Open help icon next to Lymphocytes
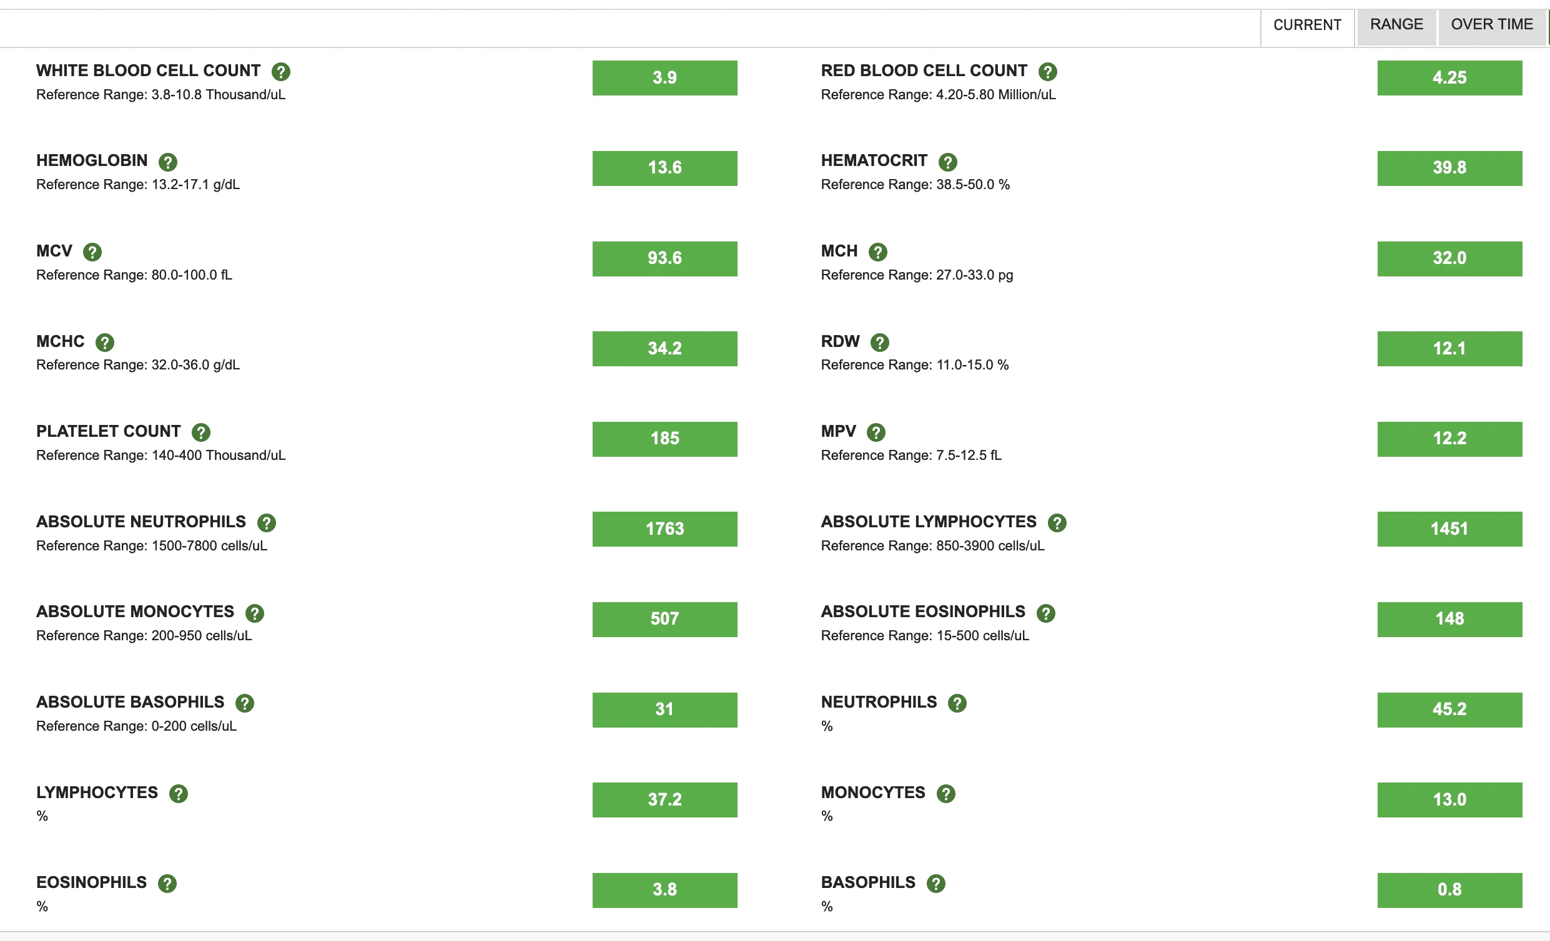The width and height of the screenshot is (1550, 941). [178, 794]
